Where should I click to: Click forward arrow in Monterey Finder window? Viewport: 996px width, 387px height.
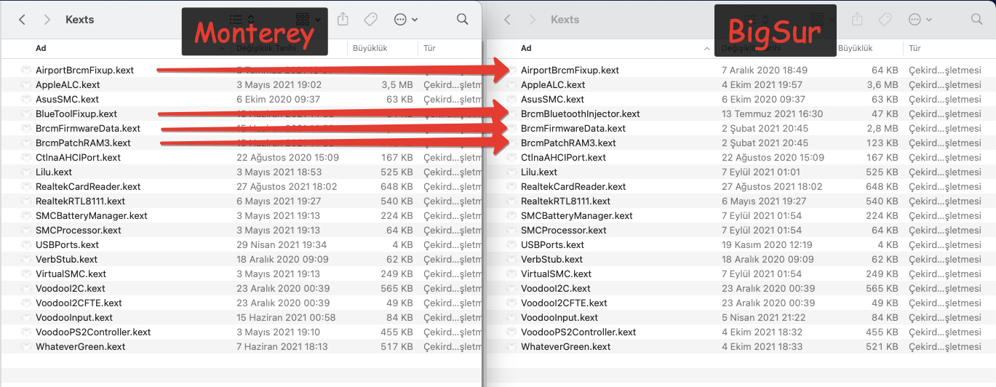pyautogui.click(x=47, y=20)
